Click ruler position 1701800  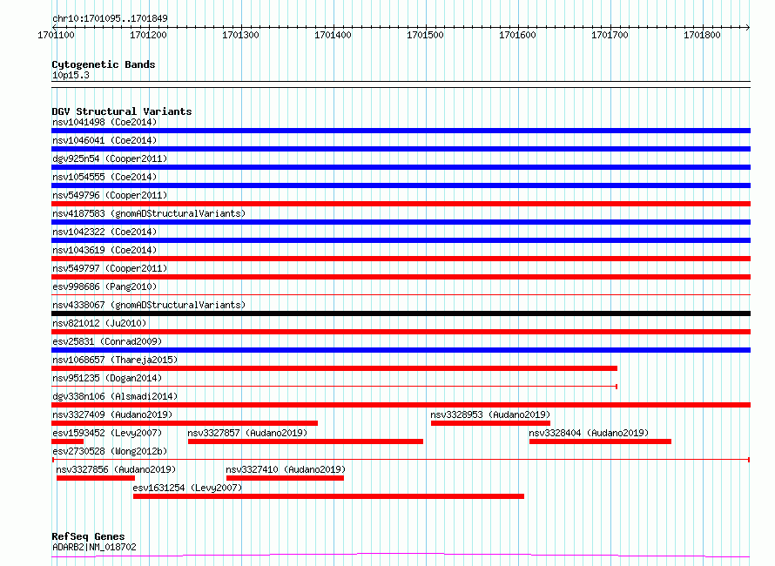click(703, 36)
